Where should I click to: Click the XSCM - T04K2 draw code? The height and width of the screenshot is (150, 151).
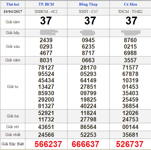click(x=130, y=12)
